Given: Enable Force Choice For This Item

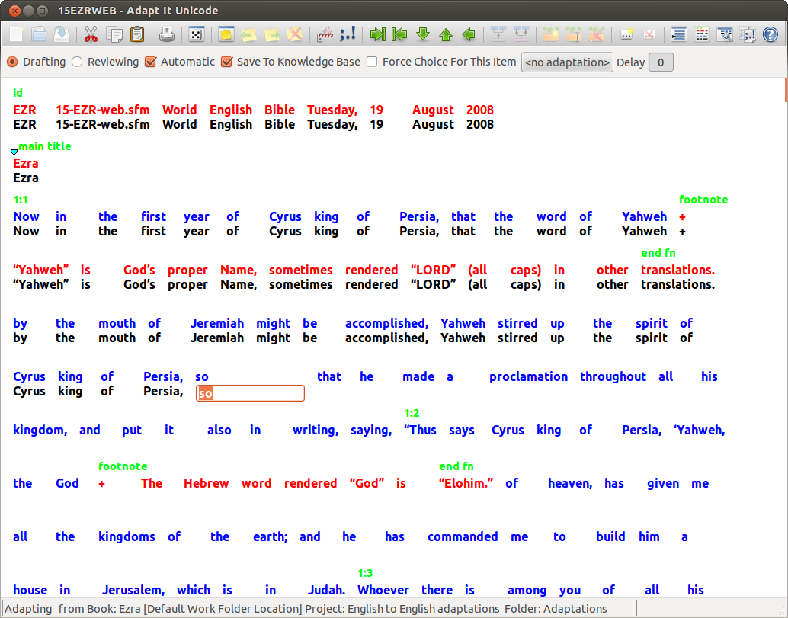Looking at the screenshot, I should coord(372,62).
